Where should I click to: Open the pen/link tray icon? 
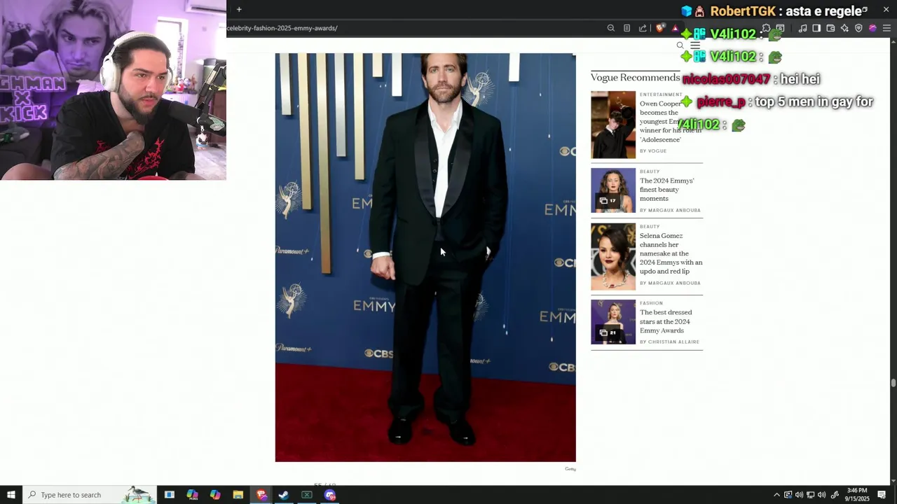coord(834,495)
